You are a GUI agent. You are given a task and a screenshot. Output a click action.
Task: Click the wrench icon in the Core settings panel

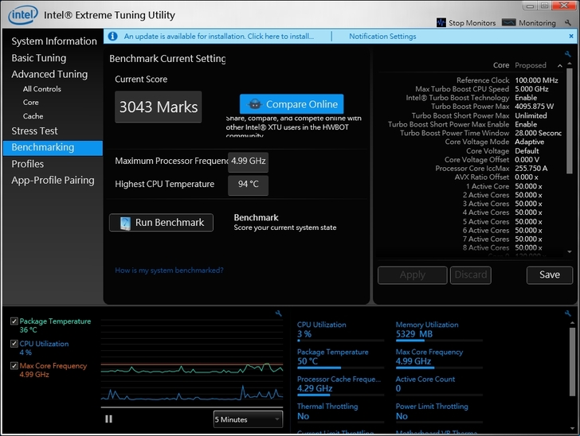point(567,54)
